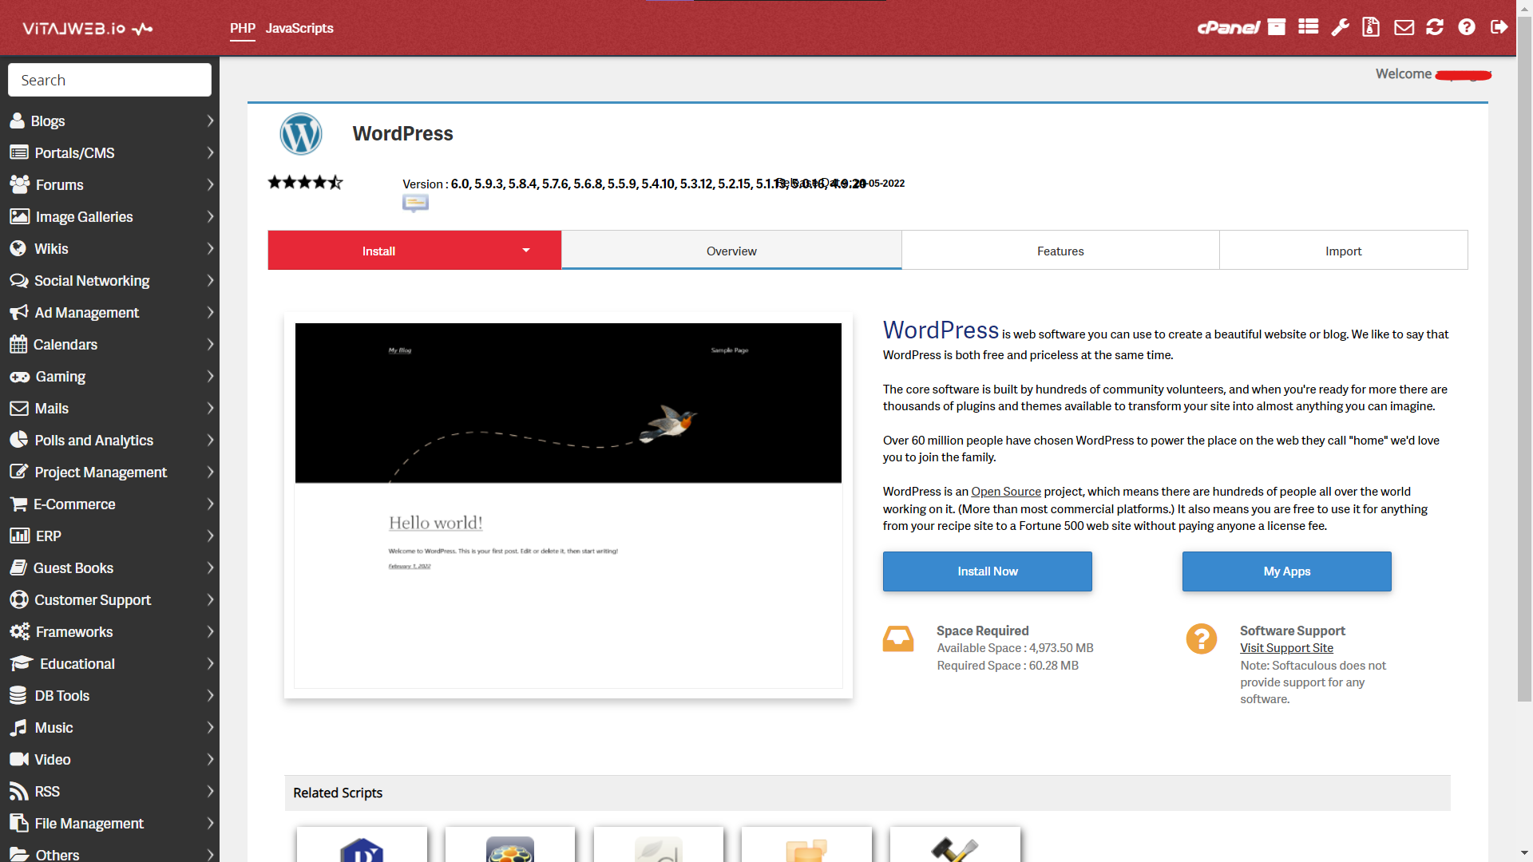Open the help question mark icon
The width and height of the screenshot is (1533, 862).
[x=1467, y=27]
